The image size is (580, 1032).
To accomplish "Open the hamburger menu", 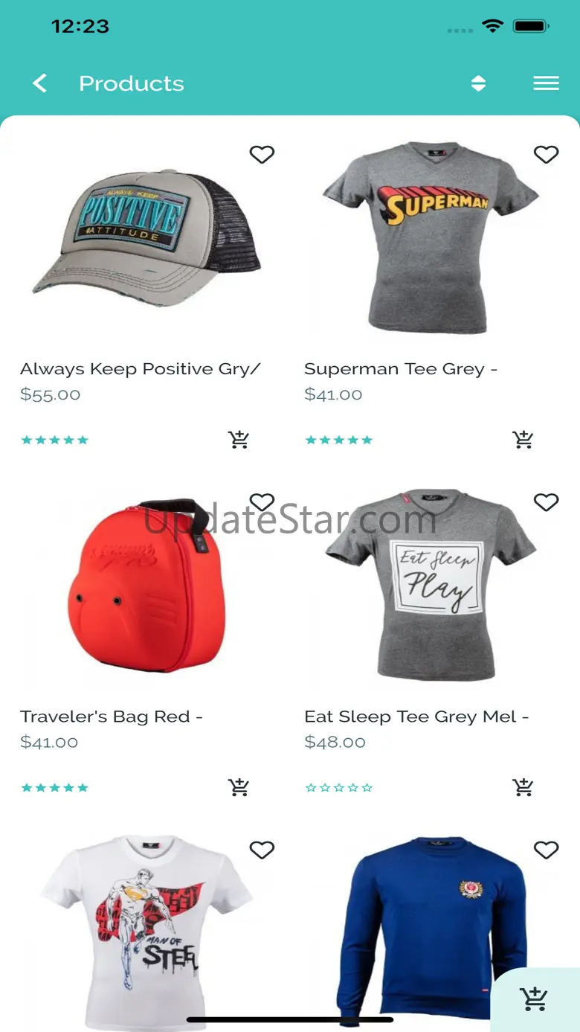I will click(x=546, y=83).
